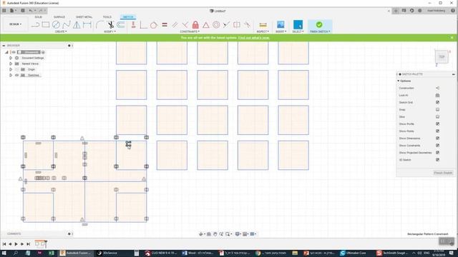Switch to the Surface tab
The height and width of the screenshot is (257, 458).
coord(59,17)
